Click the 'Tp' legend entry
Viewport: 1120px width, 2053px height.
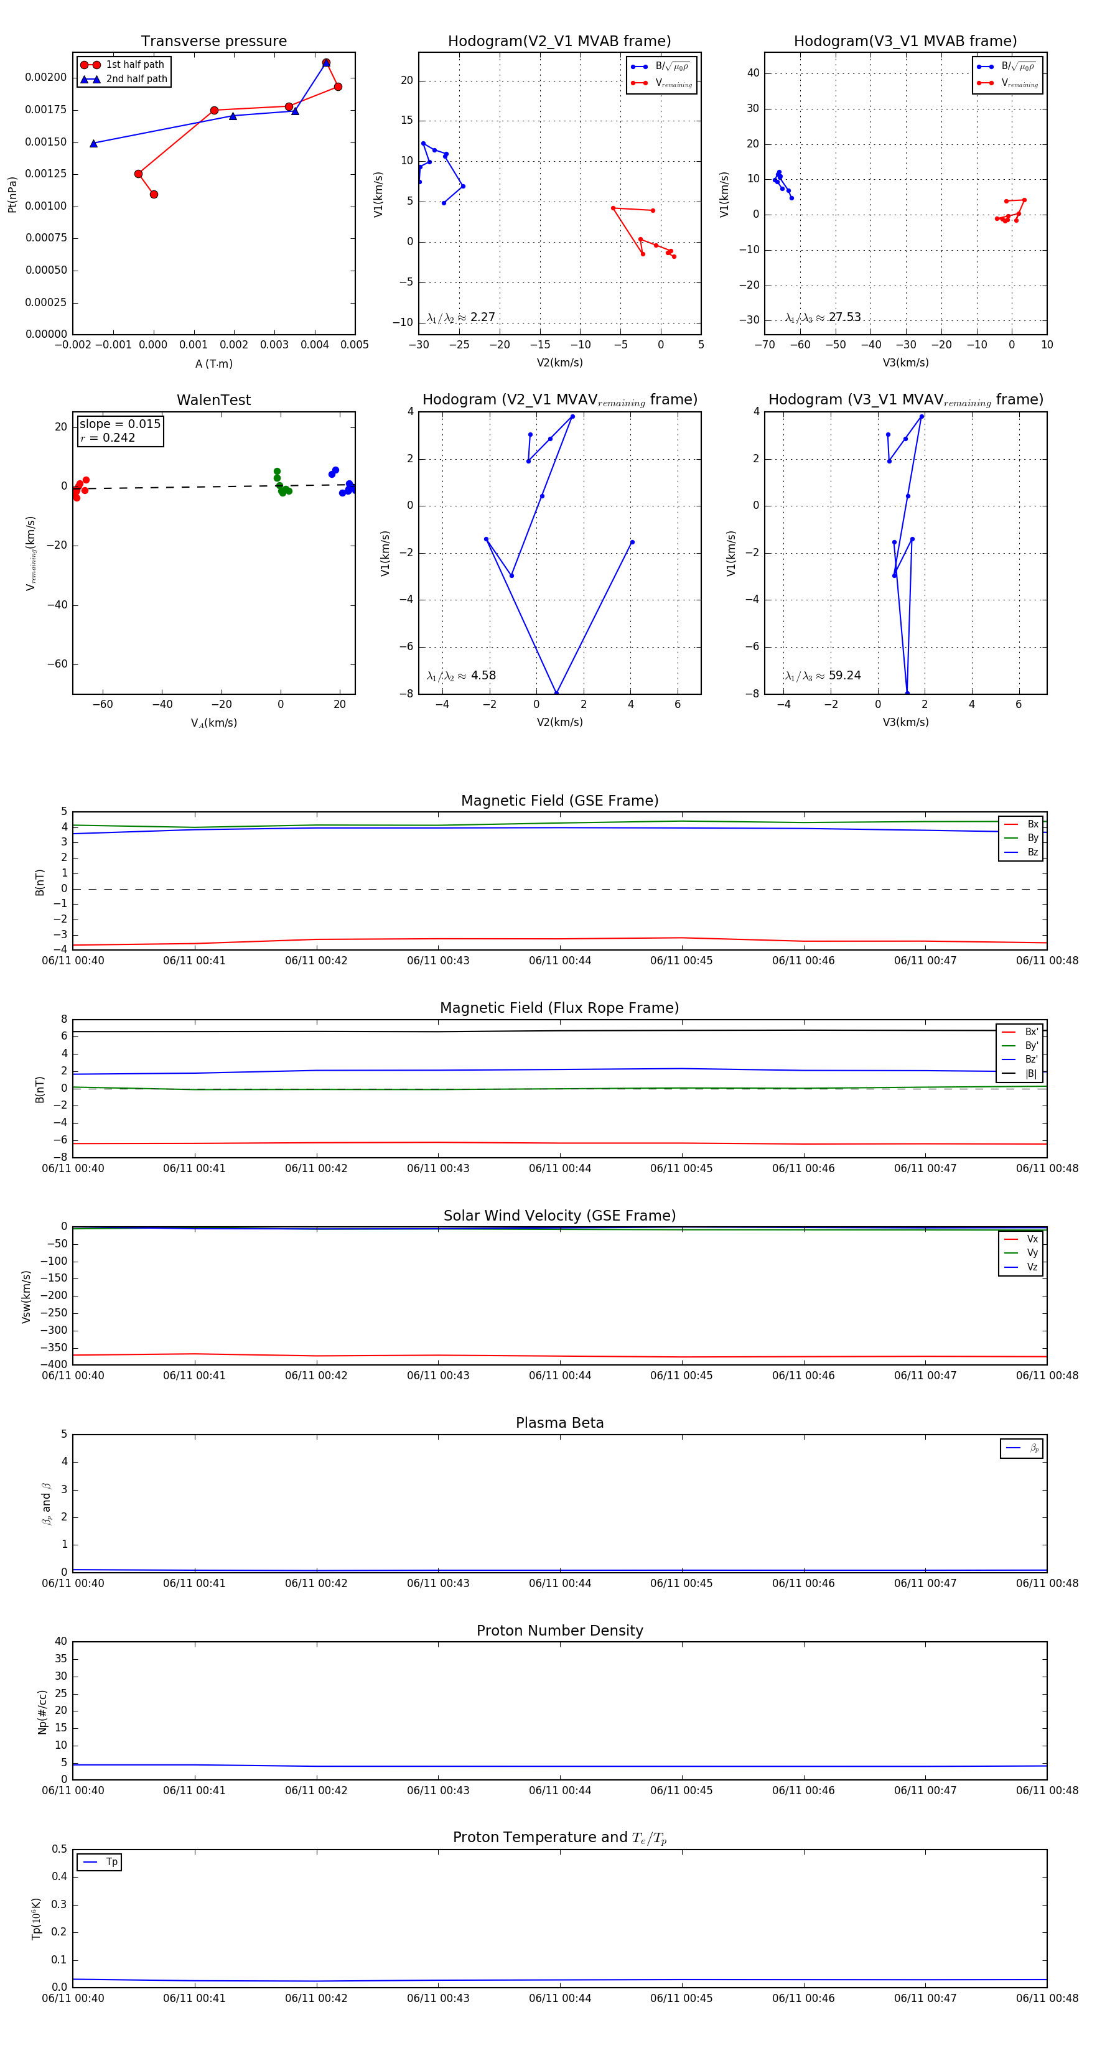(x=100, y=1863)
